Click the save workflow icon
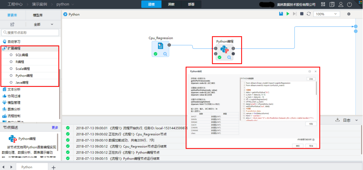Screen dimensions: 363x170 click(281, 14)
